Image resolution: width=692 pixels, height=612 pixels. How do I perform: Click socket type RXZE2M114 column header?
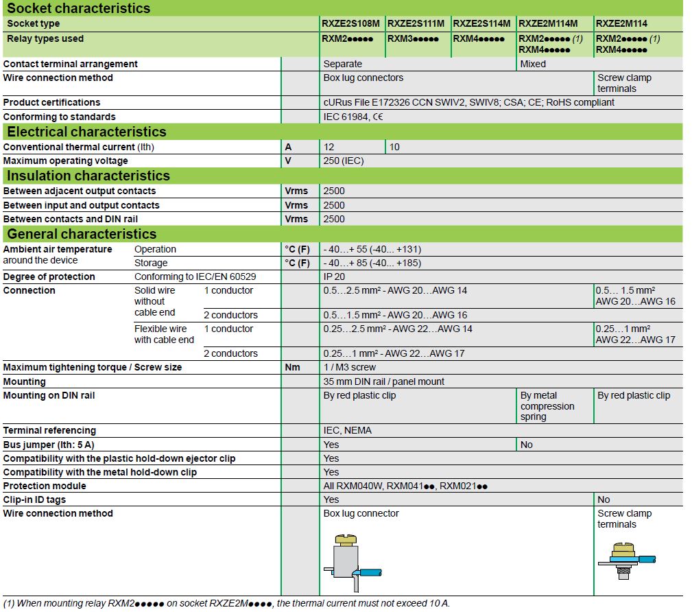(x=621, y=23)
